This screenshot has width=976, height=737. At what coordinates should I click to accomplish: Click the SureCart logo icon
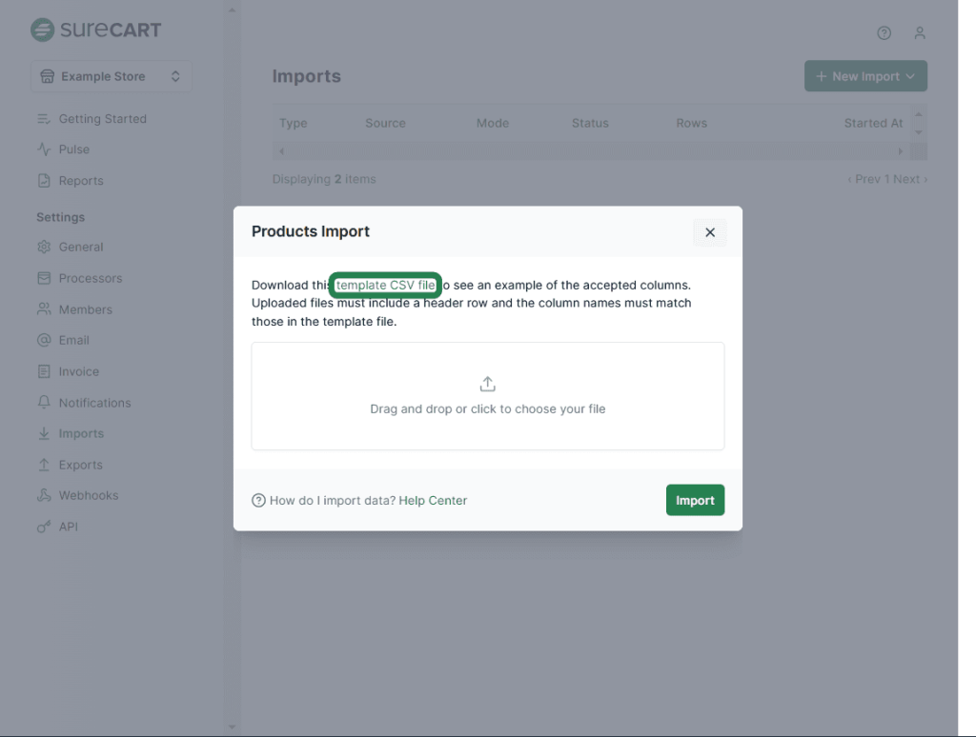[x=42, y=30]
